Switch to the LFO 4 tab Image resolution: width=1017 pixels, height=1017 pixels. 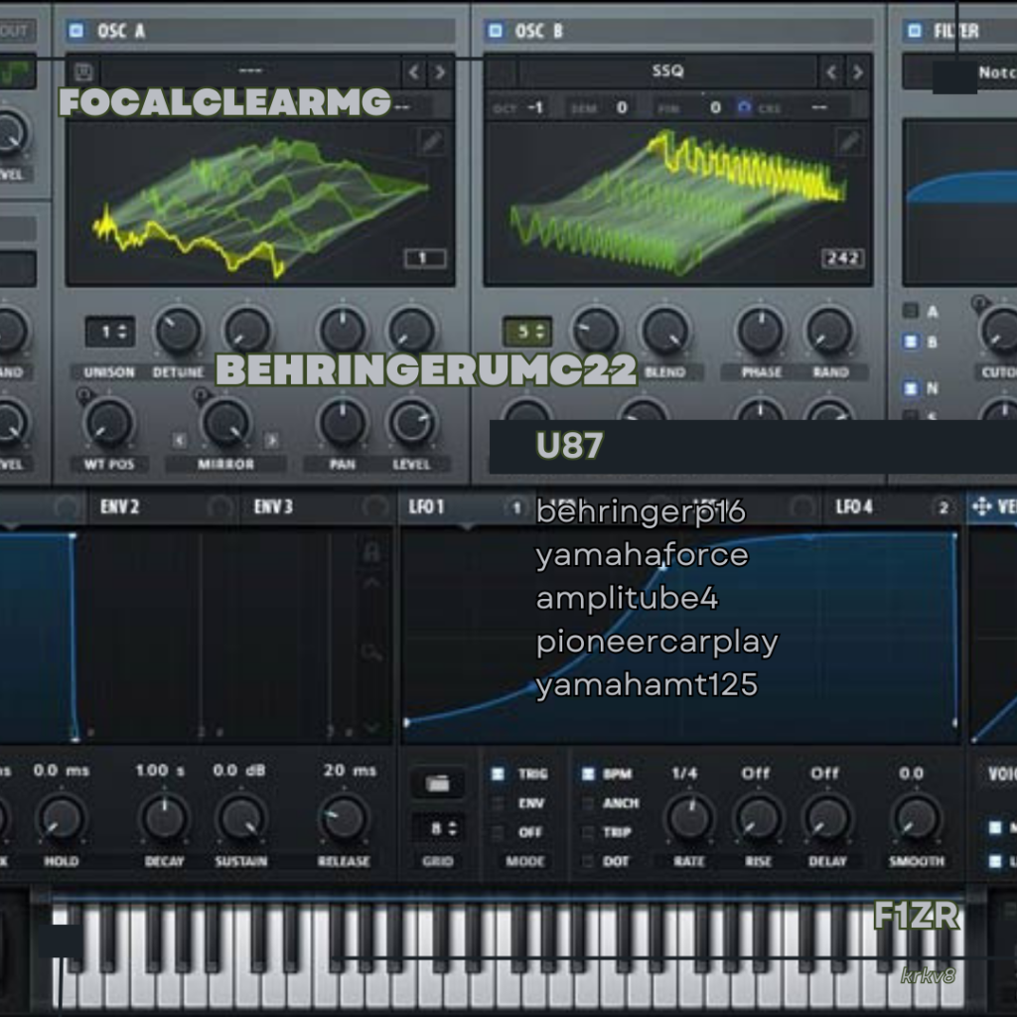coord(854,507)
